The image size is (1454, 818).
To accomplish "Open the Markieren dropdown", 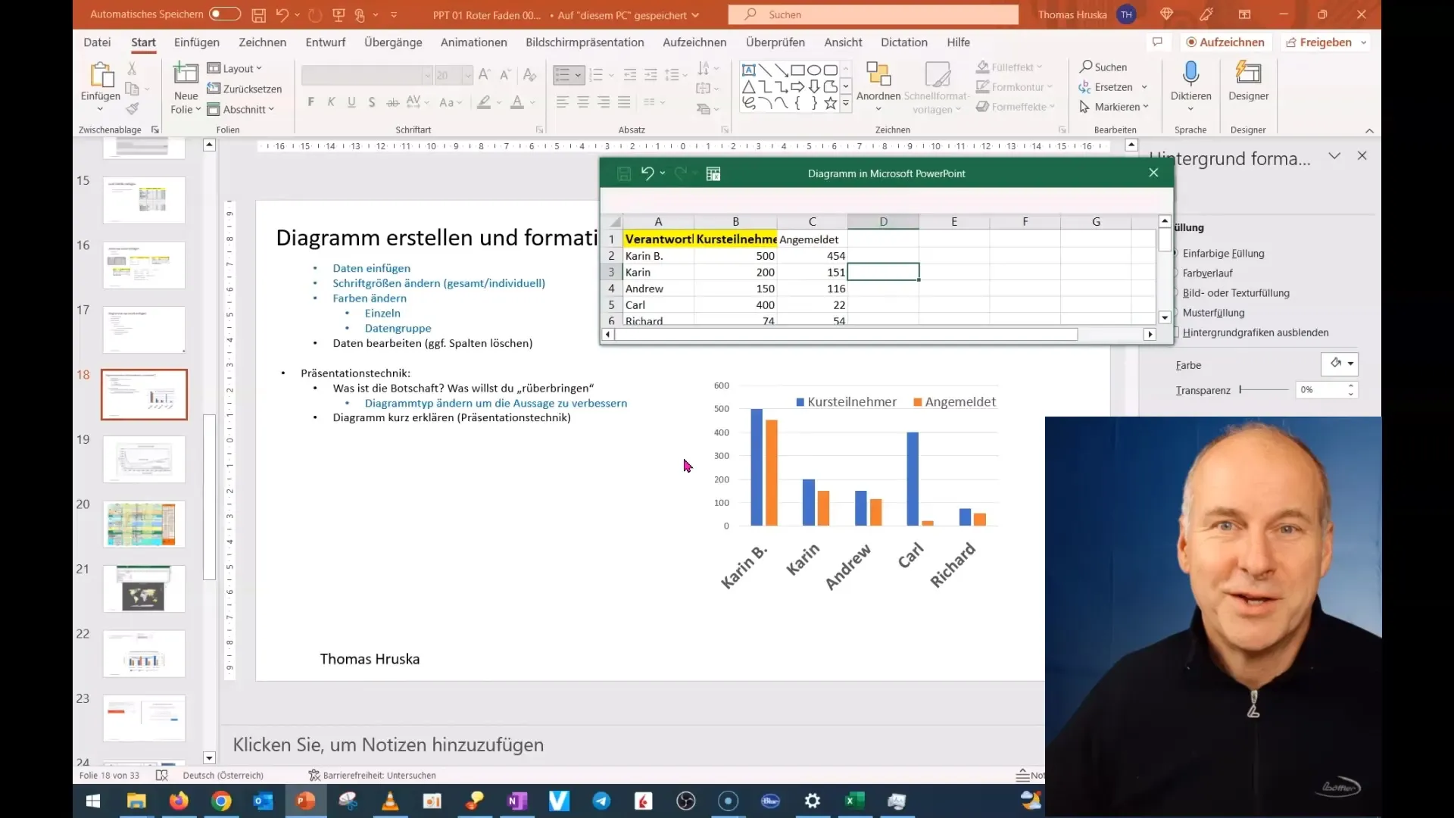I will click(1114, 107).
